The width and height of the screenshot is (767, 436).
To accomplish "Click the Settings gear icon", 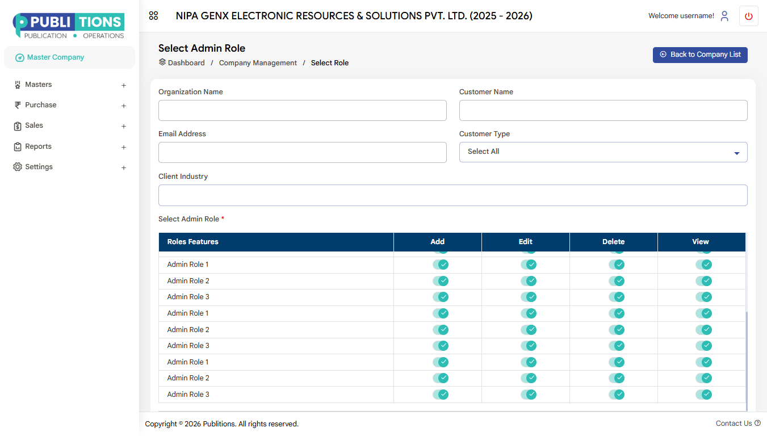I will pyautogui.click(x=18, y=167).
